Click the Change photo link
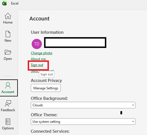Viewport: 147px width, 135px height. click(x=42, y=53)
